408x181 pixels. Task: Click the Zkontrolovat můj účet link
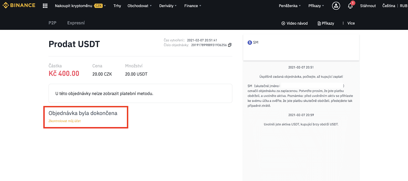(x=65, y=121)
